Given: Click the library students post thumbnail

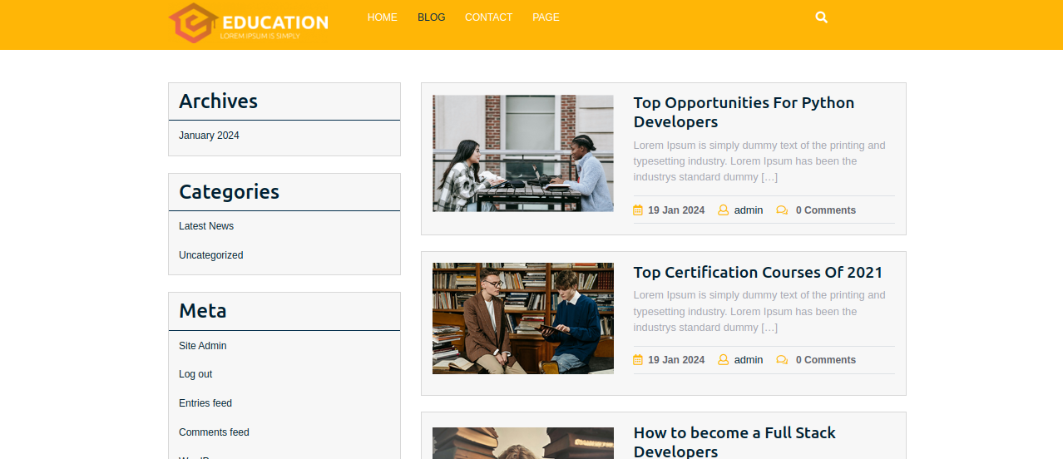Looking at the screenshot, I should coord(523,318).
